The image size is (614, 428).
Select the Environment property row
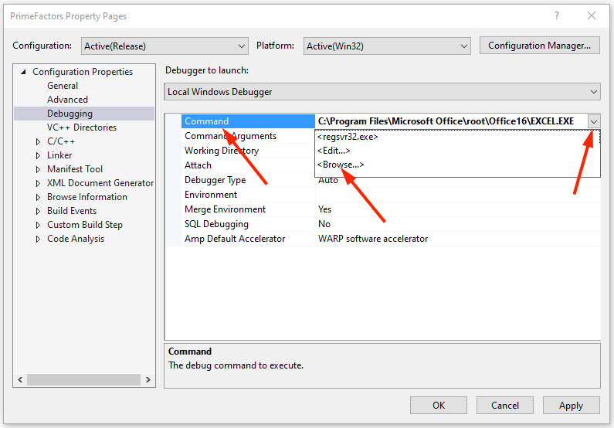point(248,195)
